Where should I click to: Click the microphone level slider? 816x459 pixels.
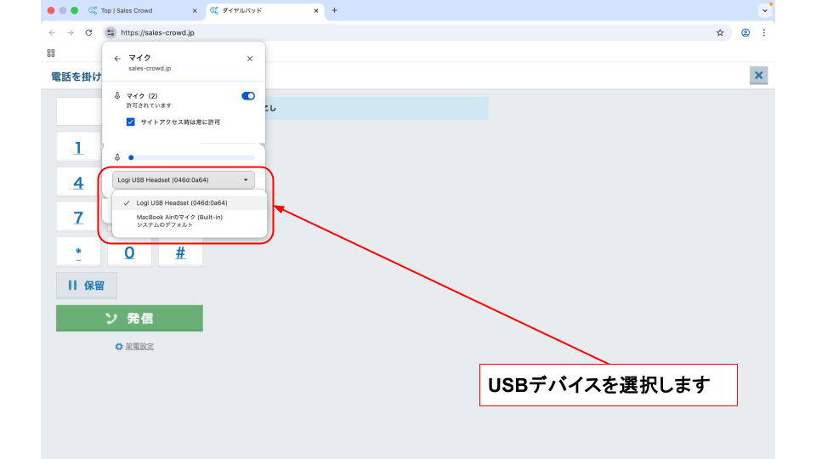tap(191, 157)
